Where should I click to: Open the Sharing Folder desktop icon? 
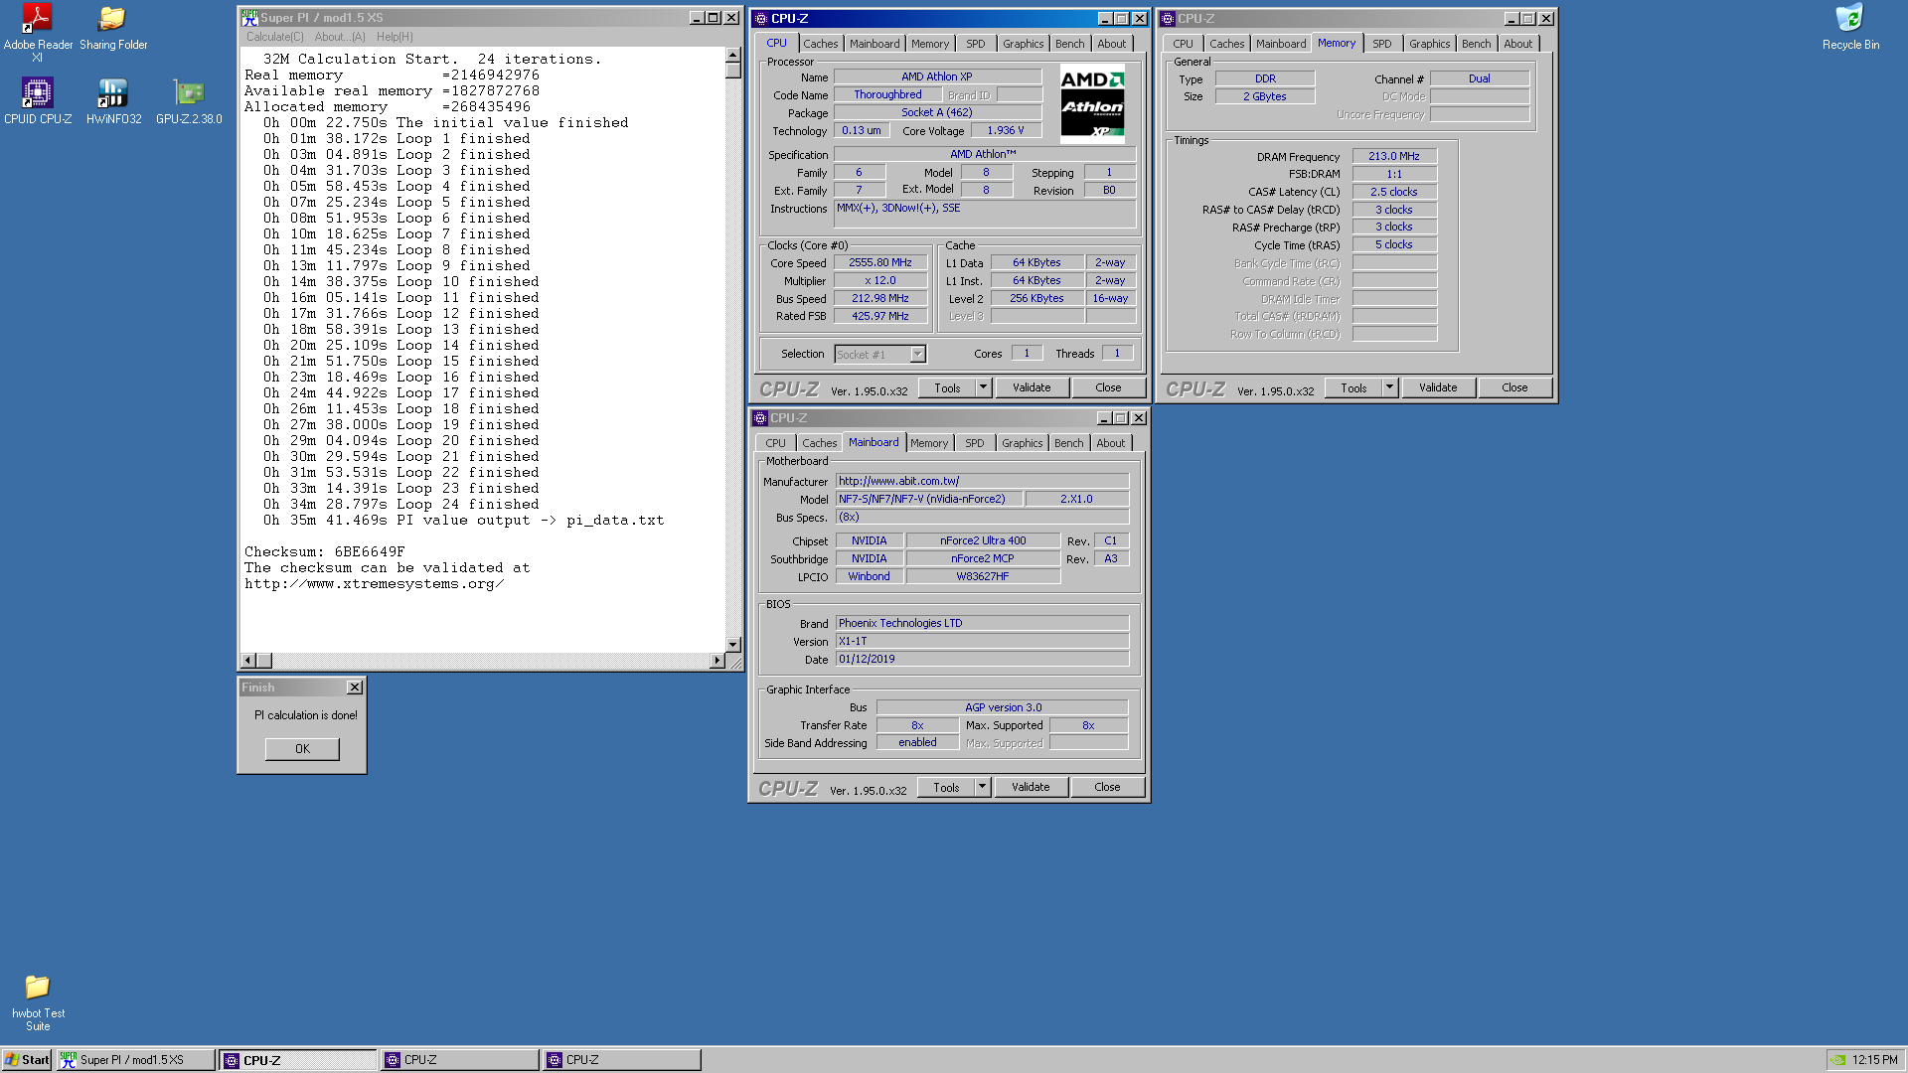pyautogui.click(x=113, y=28)
